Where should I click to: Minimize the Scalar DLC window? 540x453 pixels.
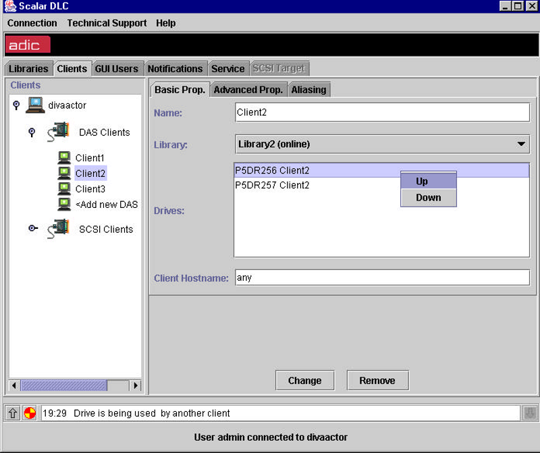point(505,6)
